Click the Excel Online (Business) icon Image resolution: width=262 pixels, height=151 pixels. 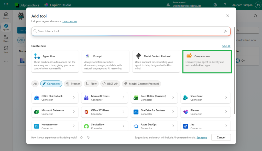coord(136,98)
